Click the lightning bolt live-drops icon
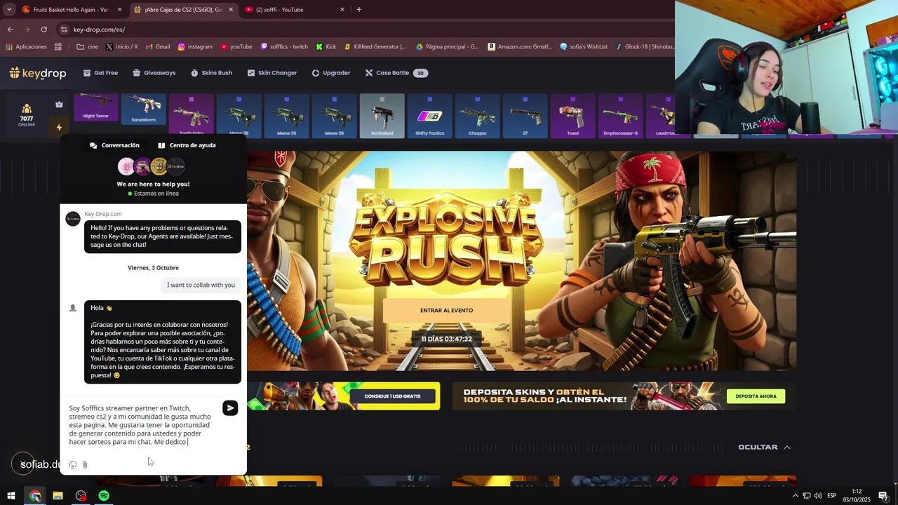This screenshot has height=505, width=898. [59, 128]
